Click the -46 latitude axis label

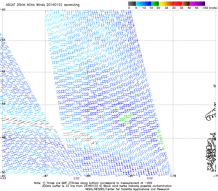[x=3, y=104]
